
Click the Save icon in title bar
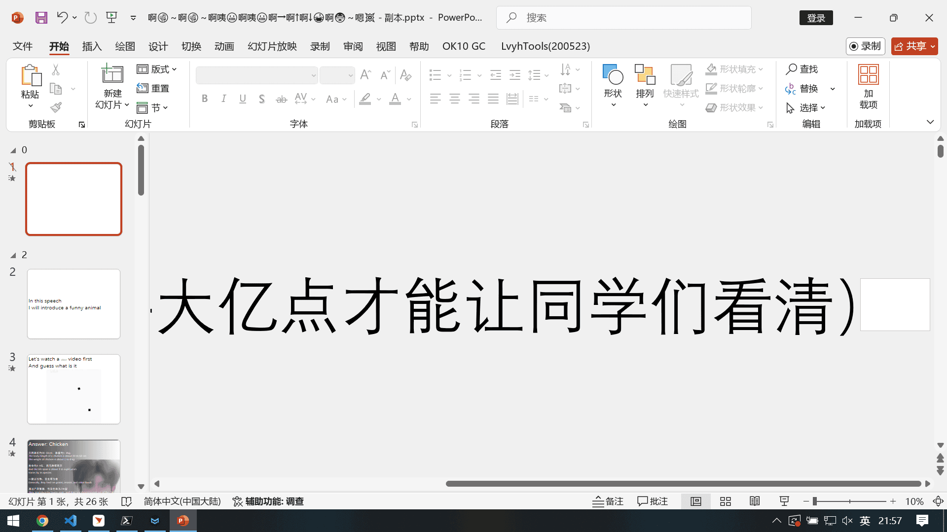pyautogui.click(x=41, y=18)
